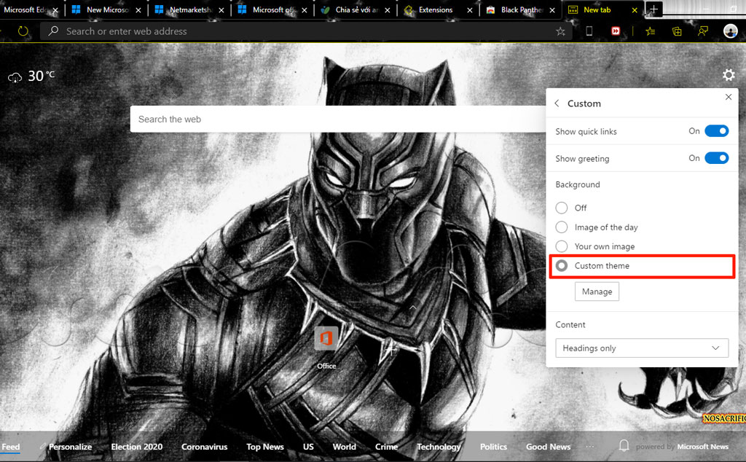The image size is (746, 462).
Task: Open the Feed news tab
Action: (x=10, y=446)
